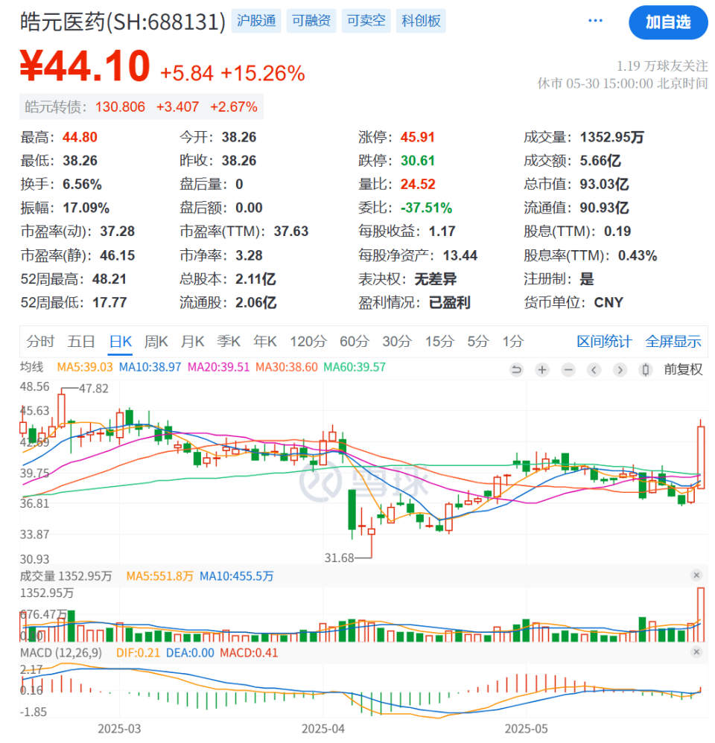The width and height of the screenshot is (715, 743).
Task: Click the stock title 皓元医药(SH:688131)
Action: [123, 22]
